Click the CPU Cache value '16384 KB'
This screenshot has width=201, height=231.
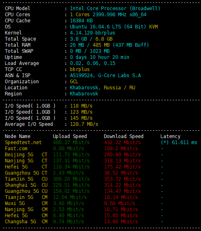click(81, 21)
